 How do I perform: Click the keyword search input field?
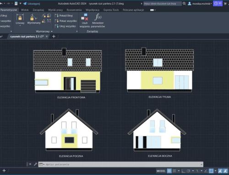[x=163, y=4]
